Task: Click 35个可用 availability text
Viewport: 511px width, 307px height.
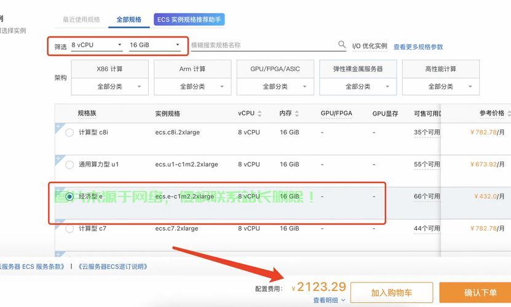Action: [427, 133]
